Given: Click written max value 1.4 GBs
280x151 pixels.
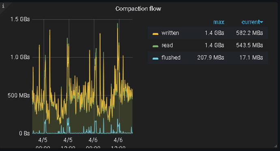Looking at the screenshot, I should (x=214, y=33).
